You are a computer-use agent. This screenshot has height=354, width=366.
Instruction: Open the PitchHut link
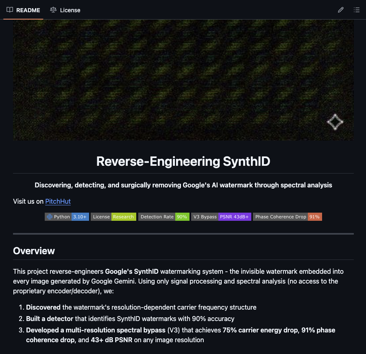pos(58,201)
